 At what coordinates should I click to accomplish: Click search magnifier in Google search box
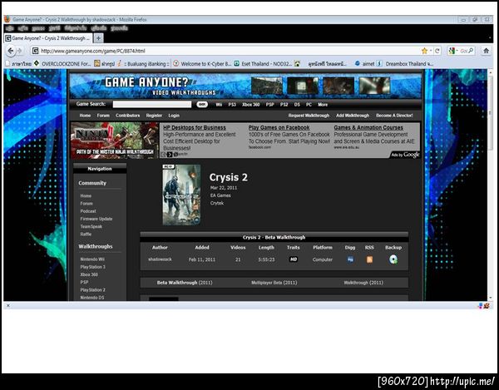click(x=471, y=51)
